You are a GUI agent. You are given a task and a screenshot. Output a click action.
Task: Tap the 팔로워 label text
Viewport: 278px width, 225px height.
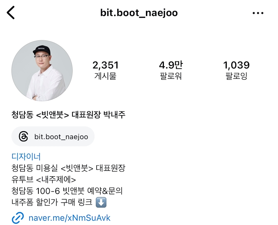pyautogui.click(x=171, y=76)
